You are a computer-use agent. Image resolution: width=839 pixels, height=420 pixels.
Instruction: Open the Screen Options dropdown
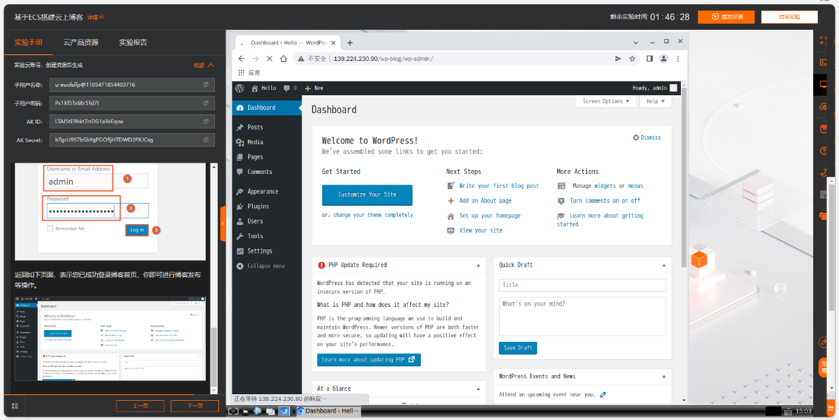coord(606,101)
